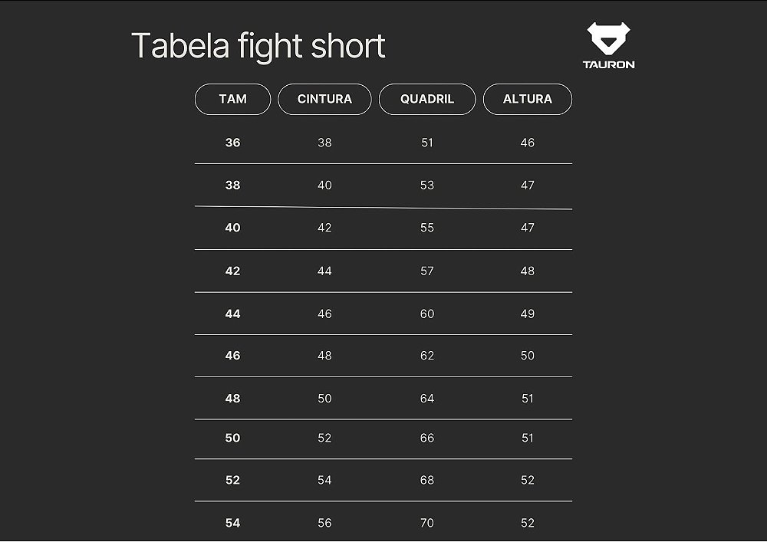Select quadril value 70
This screenshot has height=542, width=767.
pyautogui.click(x=427, y=523)
